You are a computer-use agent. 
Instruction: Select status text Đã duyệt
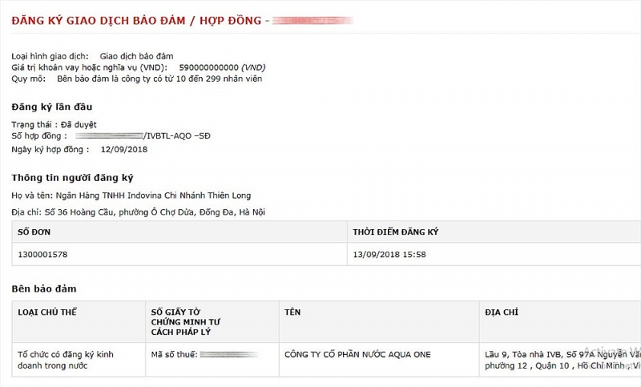coord(79,125)
